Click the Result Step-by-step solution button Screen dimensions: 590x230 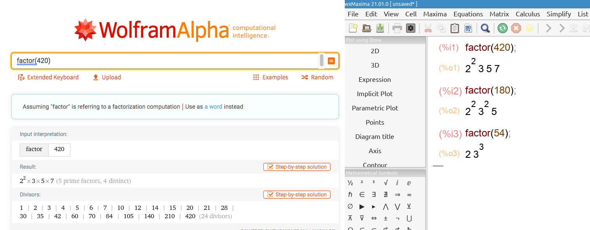(x=297, y=167)
